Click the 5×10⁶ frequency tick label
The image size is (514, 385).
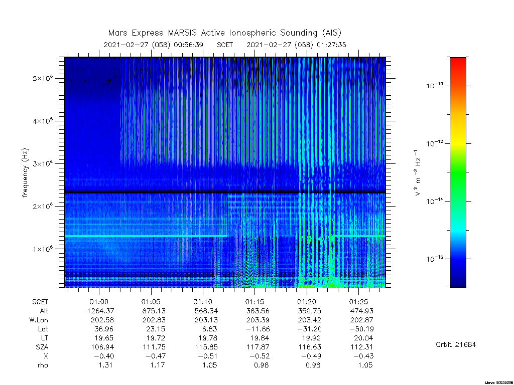(x=43, y=78)
